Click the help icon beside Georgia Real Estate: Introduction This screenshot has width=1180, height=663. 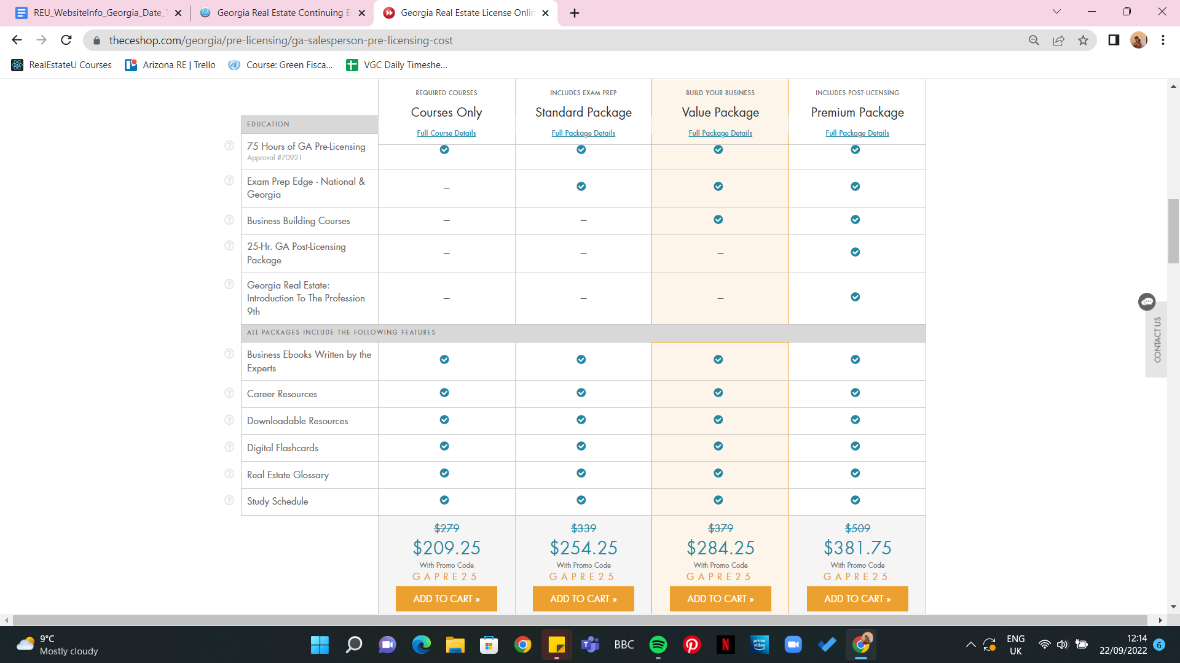tap(229, 284)
